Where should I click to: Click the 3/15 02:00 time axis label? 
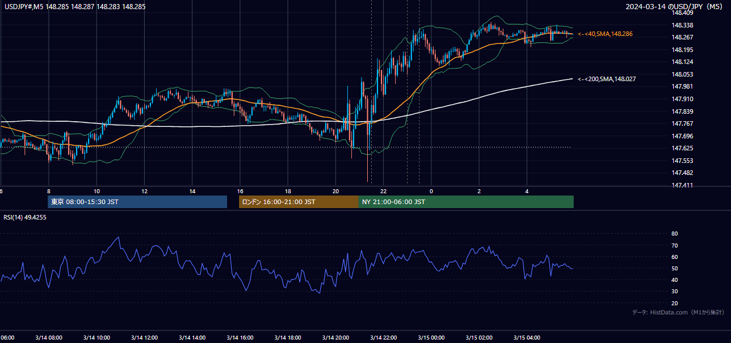(479, 338)
